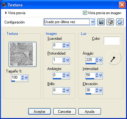Open Profundidad slider dropdown arrow
The width and height of the screenshot is (127, 119).
[x=68, y=60]
